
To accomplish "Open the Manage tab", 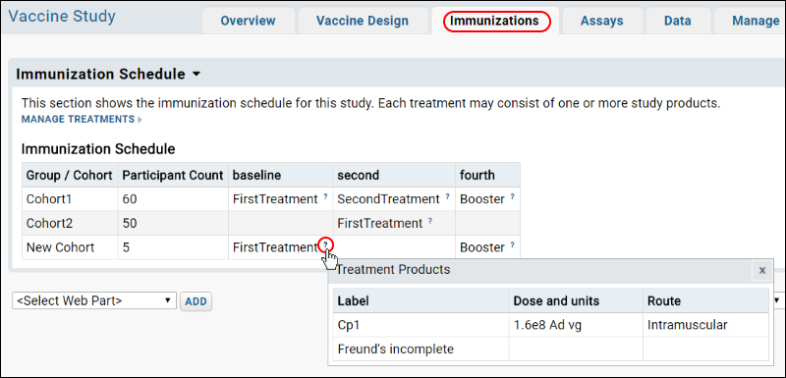I will click(x=756, y=21).
